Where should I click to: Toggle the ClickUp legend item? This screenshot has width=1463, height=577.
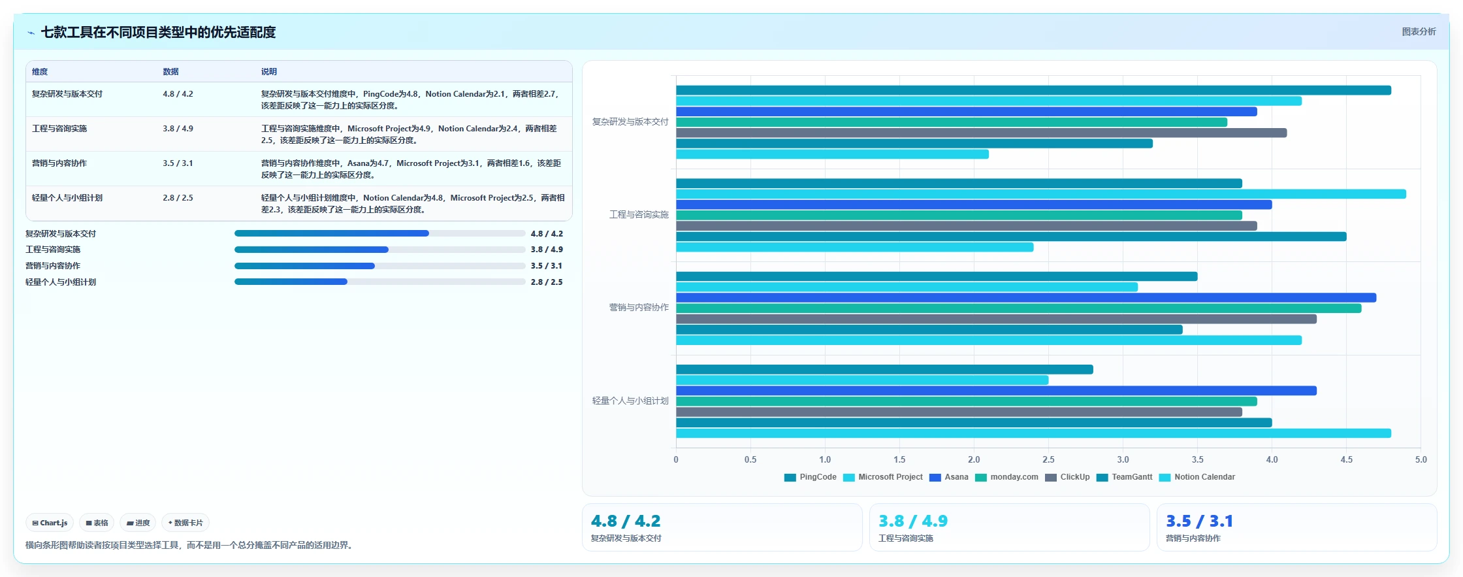(x=1067, y=477)
